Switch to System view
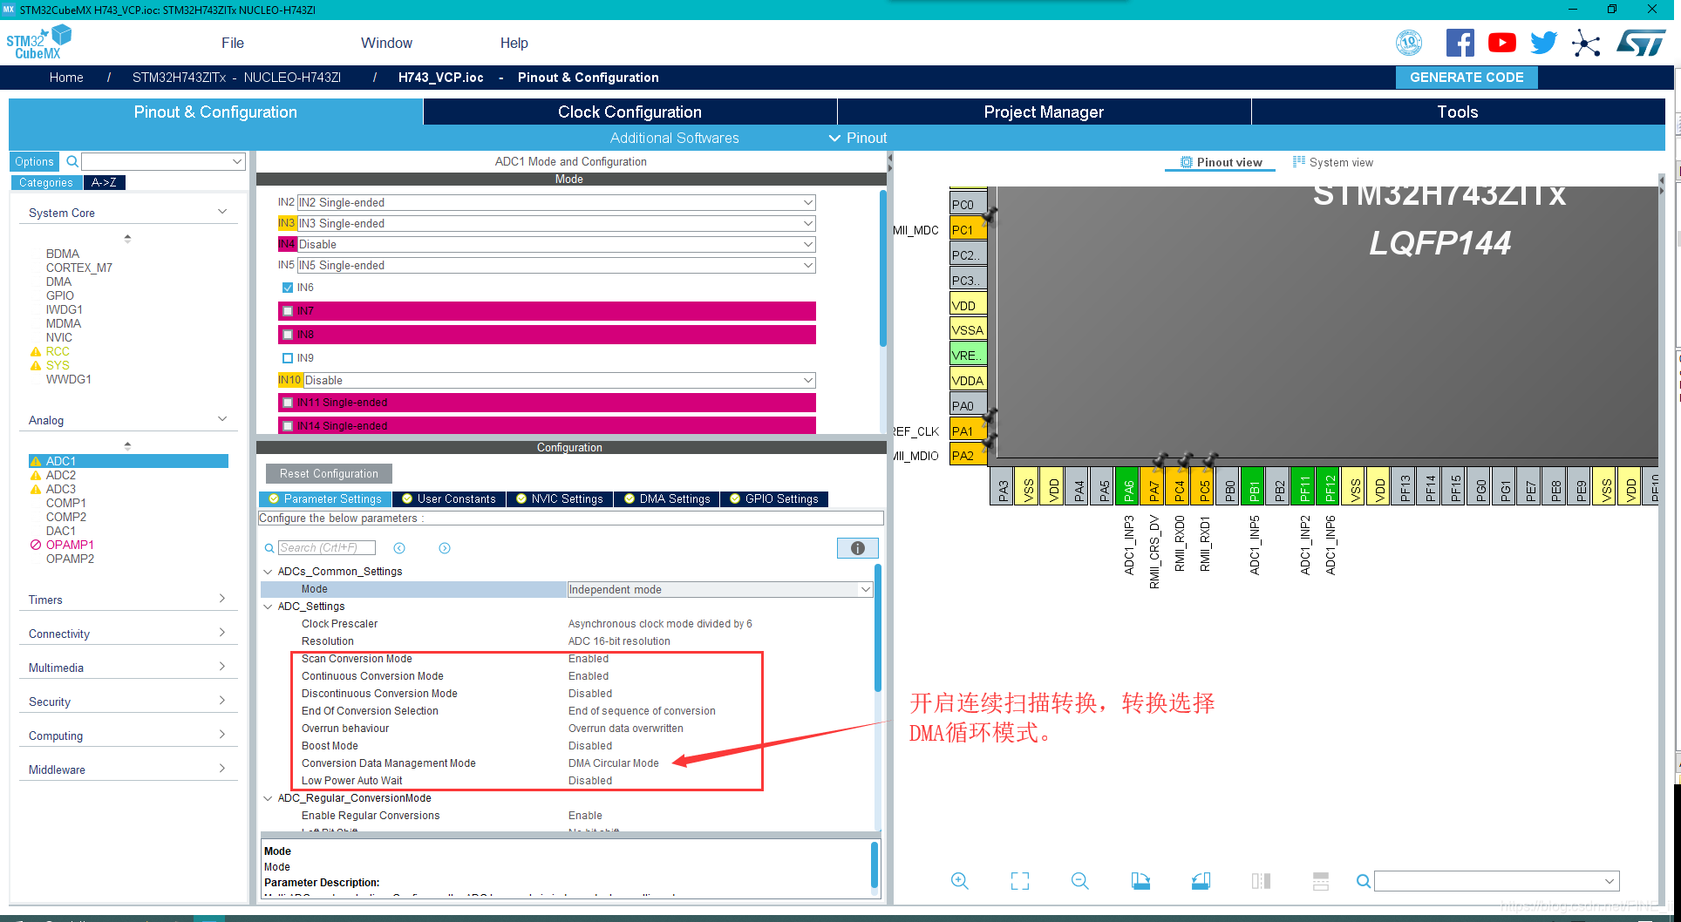Screen dimensions: 1681x922 pos(1333,162)
